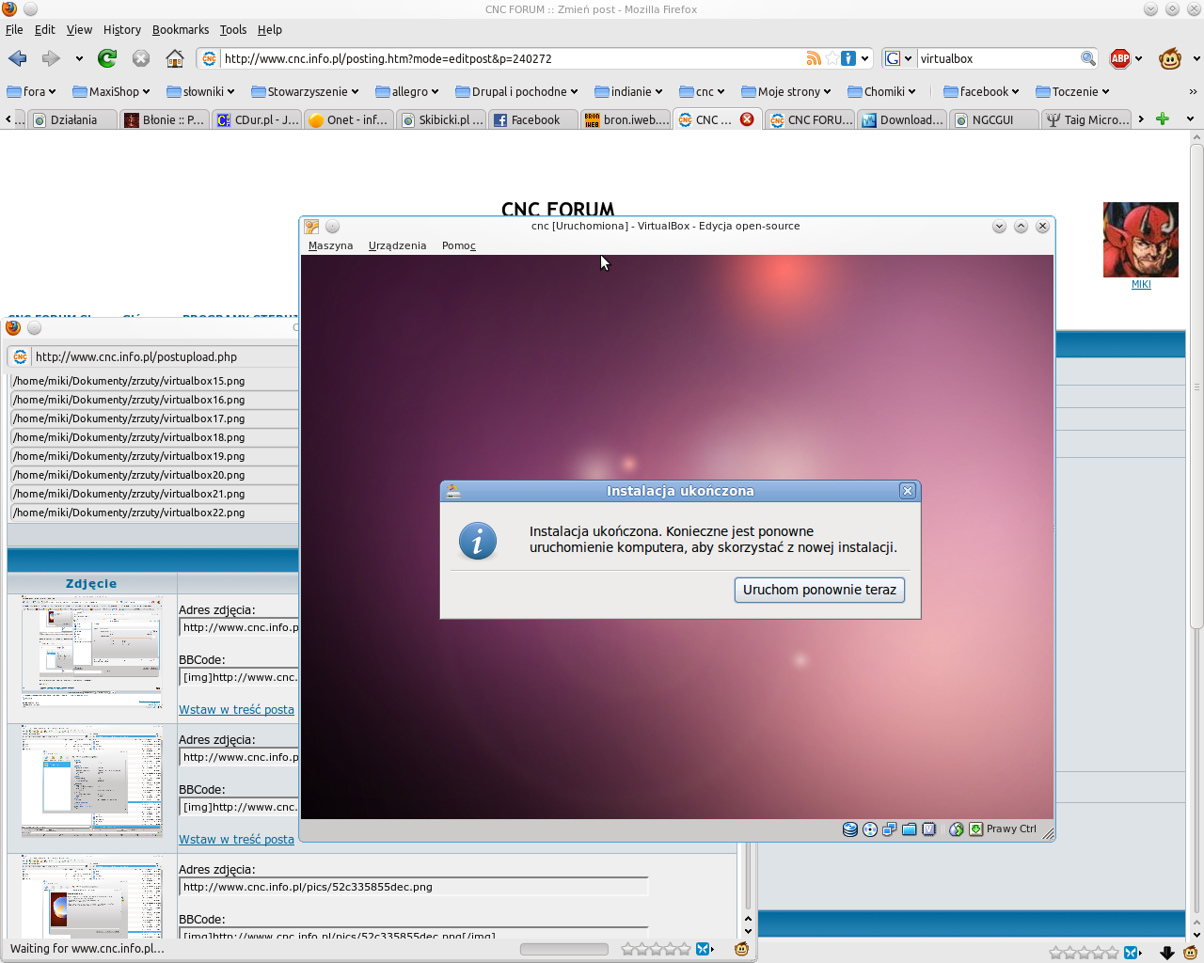The image size is (1204, 963).
Task: Open the słowniki bookmarks folder
Action: 202,91
